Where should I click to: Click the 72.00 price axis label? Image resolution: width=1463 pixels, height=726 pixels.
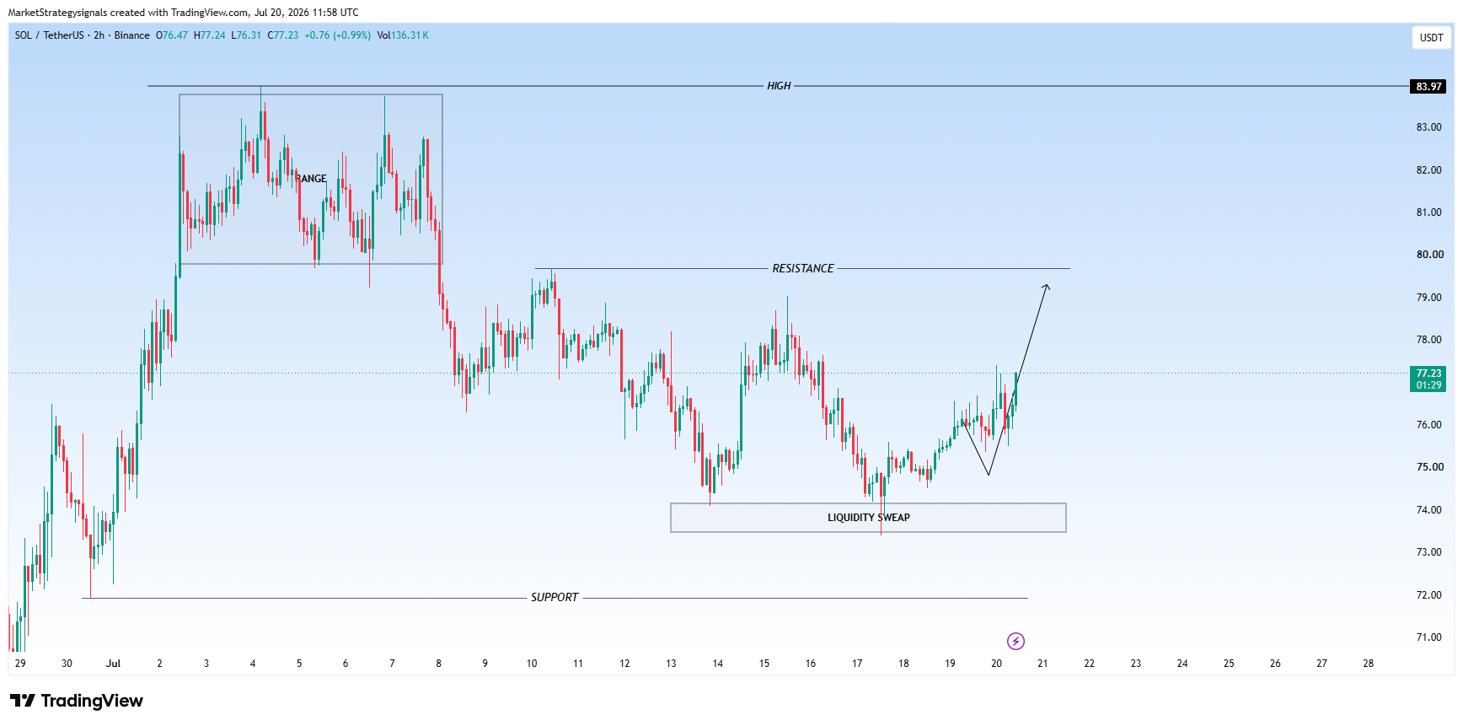click(x=1429, y=595)
